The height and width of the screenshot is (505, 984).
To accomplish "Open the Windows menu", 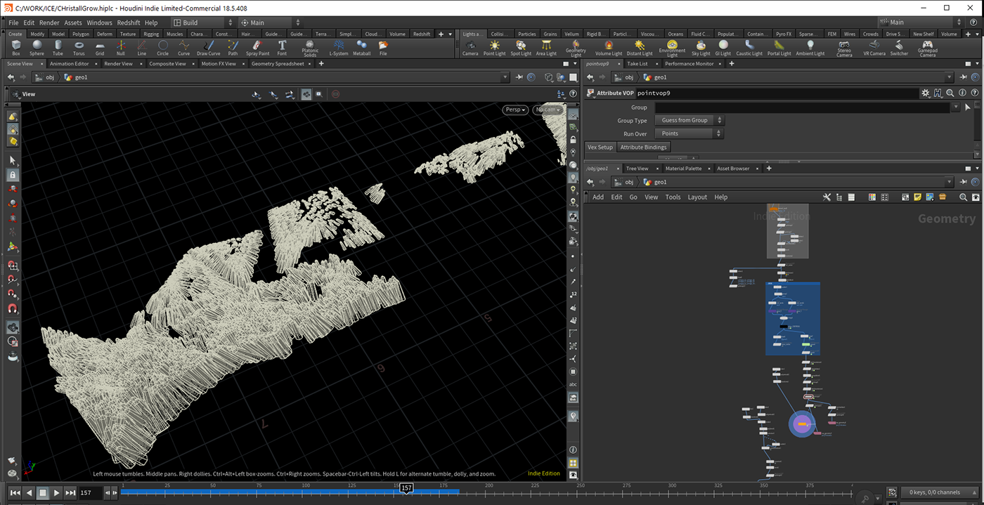I will [x=99, y=22].
